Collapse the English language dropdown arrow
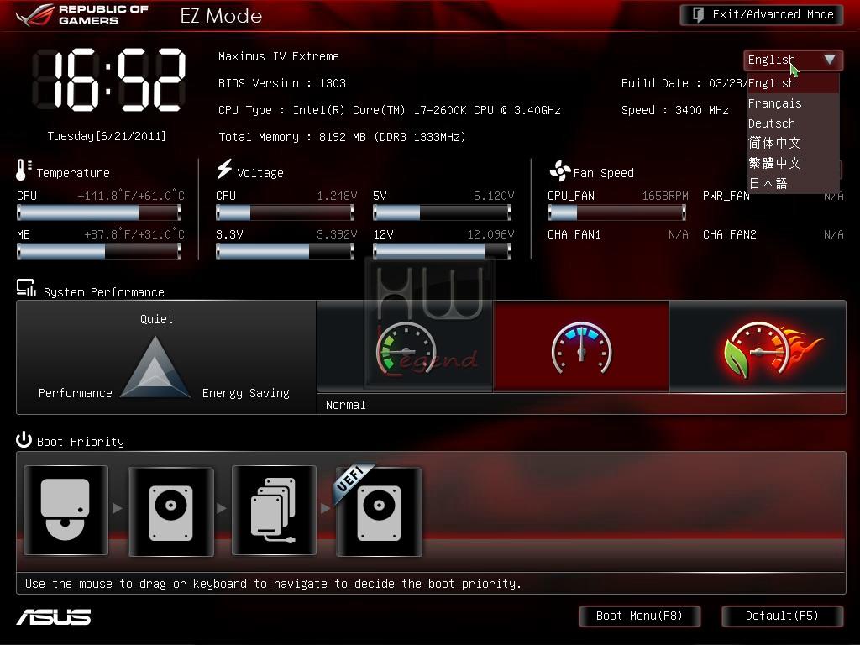The width and height of the screenshot is (860, 645). (829, 60)
